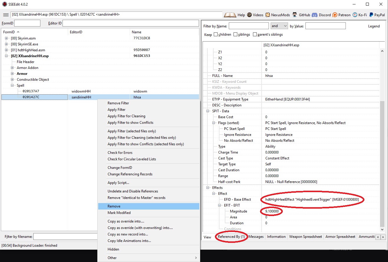Open the PayPal donation icon

coord(371,15)
